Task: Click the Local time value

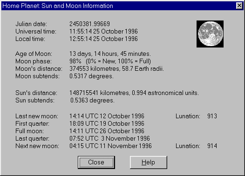Action: pyautogui.click(x=103, y=39)
